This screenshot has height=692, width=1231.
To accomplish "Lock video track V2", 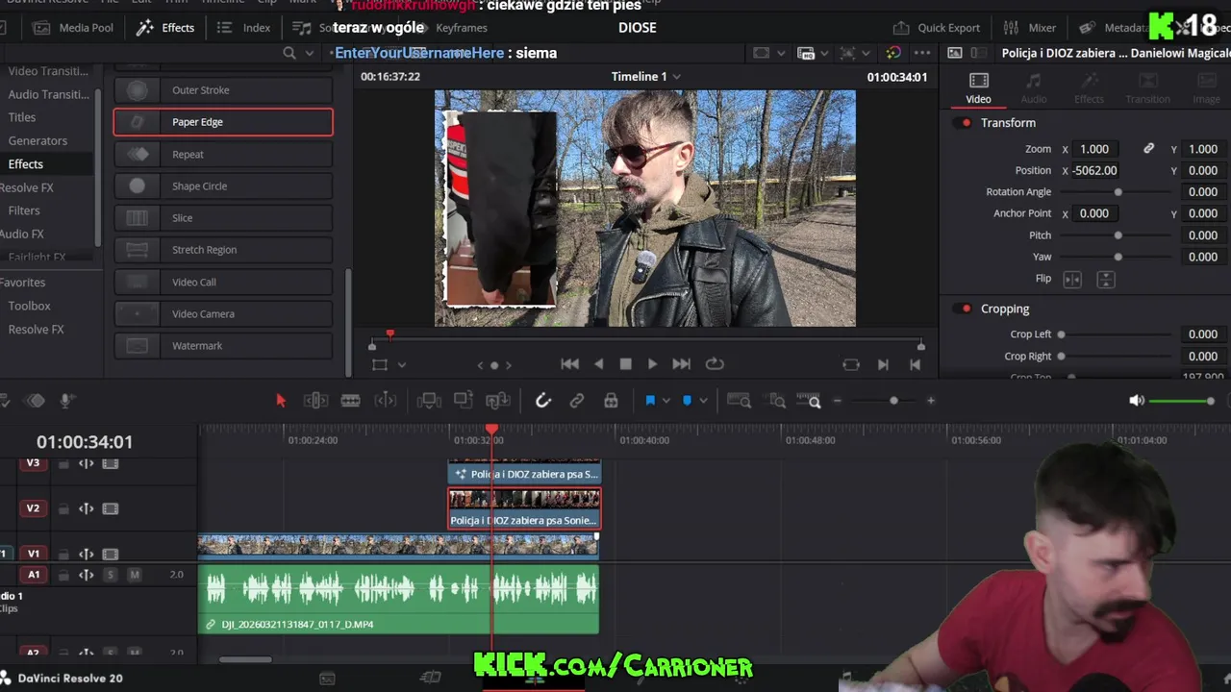I will (x=63, y=509).
